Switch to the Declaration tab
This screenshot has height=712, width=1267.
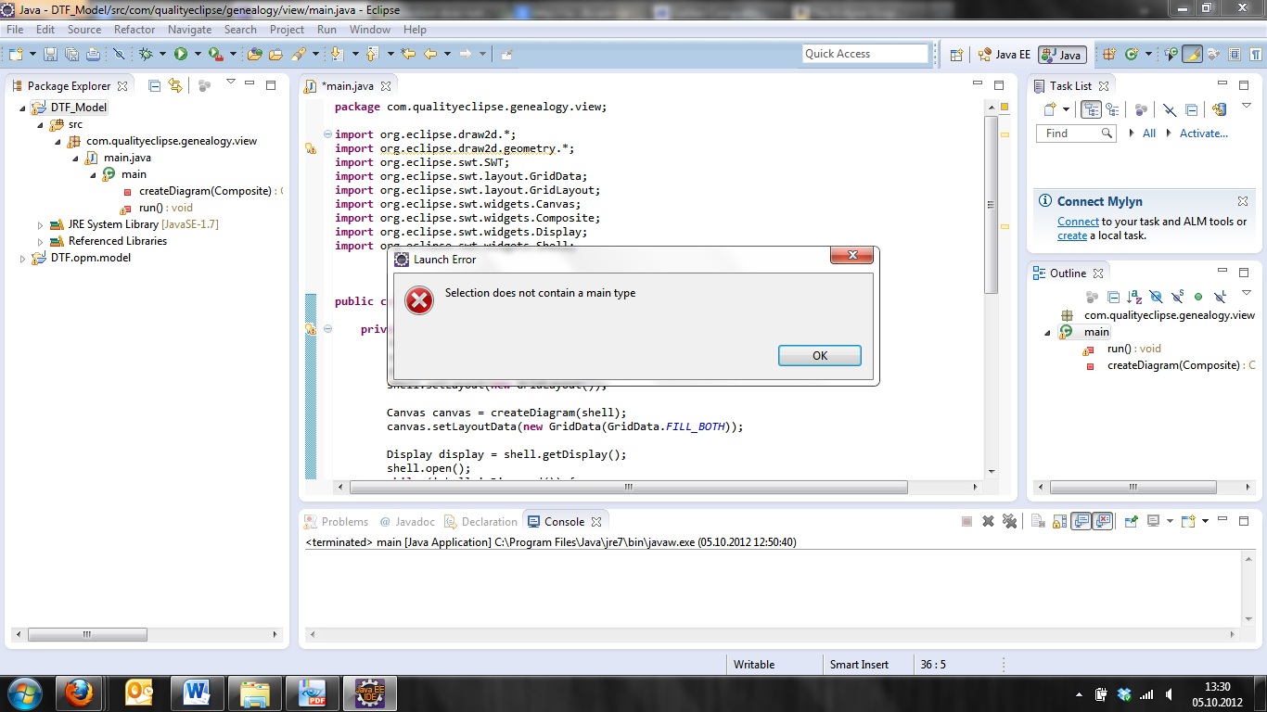pyautogui.click(x=480, y=522)
